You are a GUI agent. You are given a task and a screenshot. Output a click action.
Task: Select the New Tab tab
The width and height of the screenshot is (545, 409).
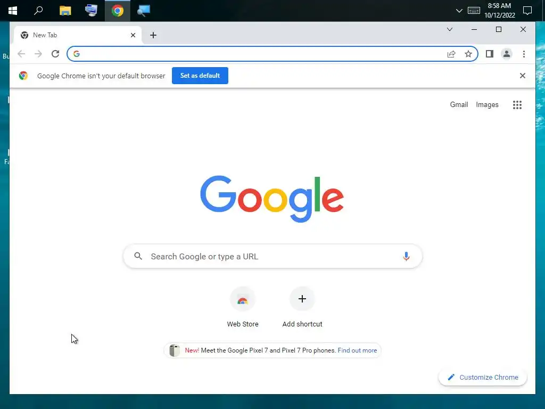coord(78,35)
